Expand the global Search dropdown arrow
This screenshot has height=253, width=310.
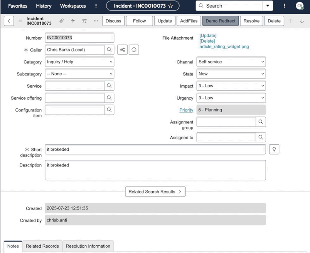coord(268,6)
